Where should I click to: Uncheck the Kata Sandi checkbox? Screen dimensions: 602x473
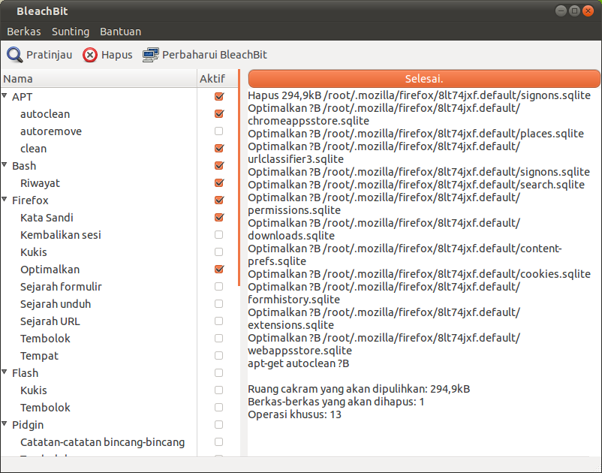(x=219, y=217)
